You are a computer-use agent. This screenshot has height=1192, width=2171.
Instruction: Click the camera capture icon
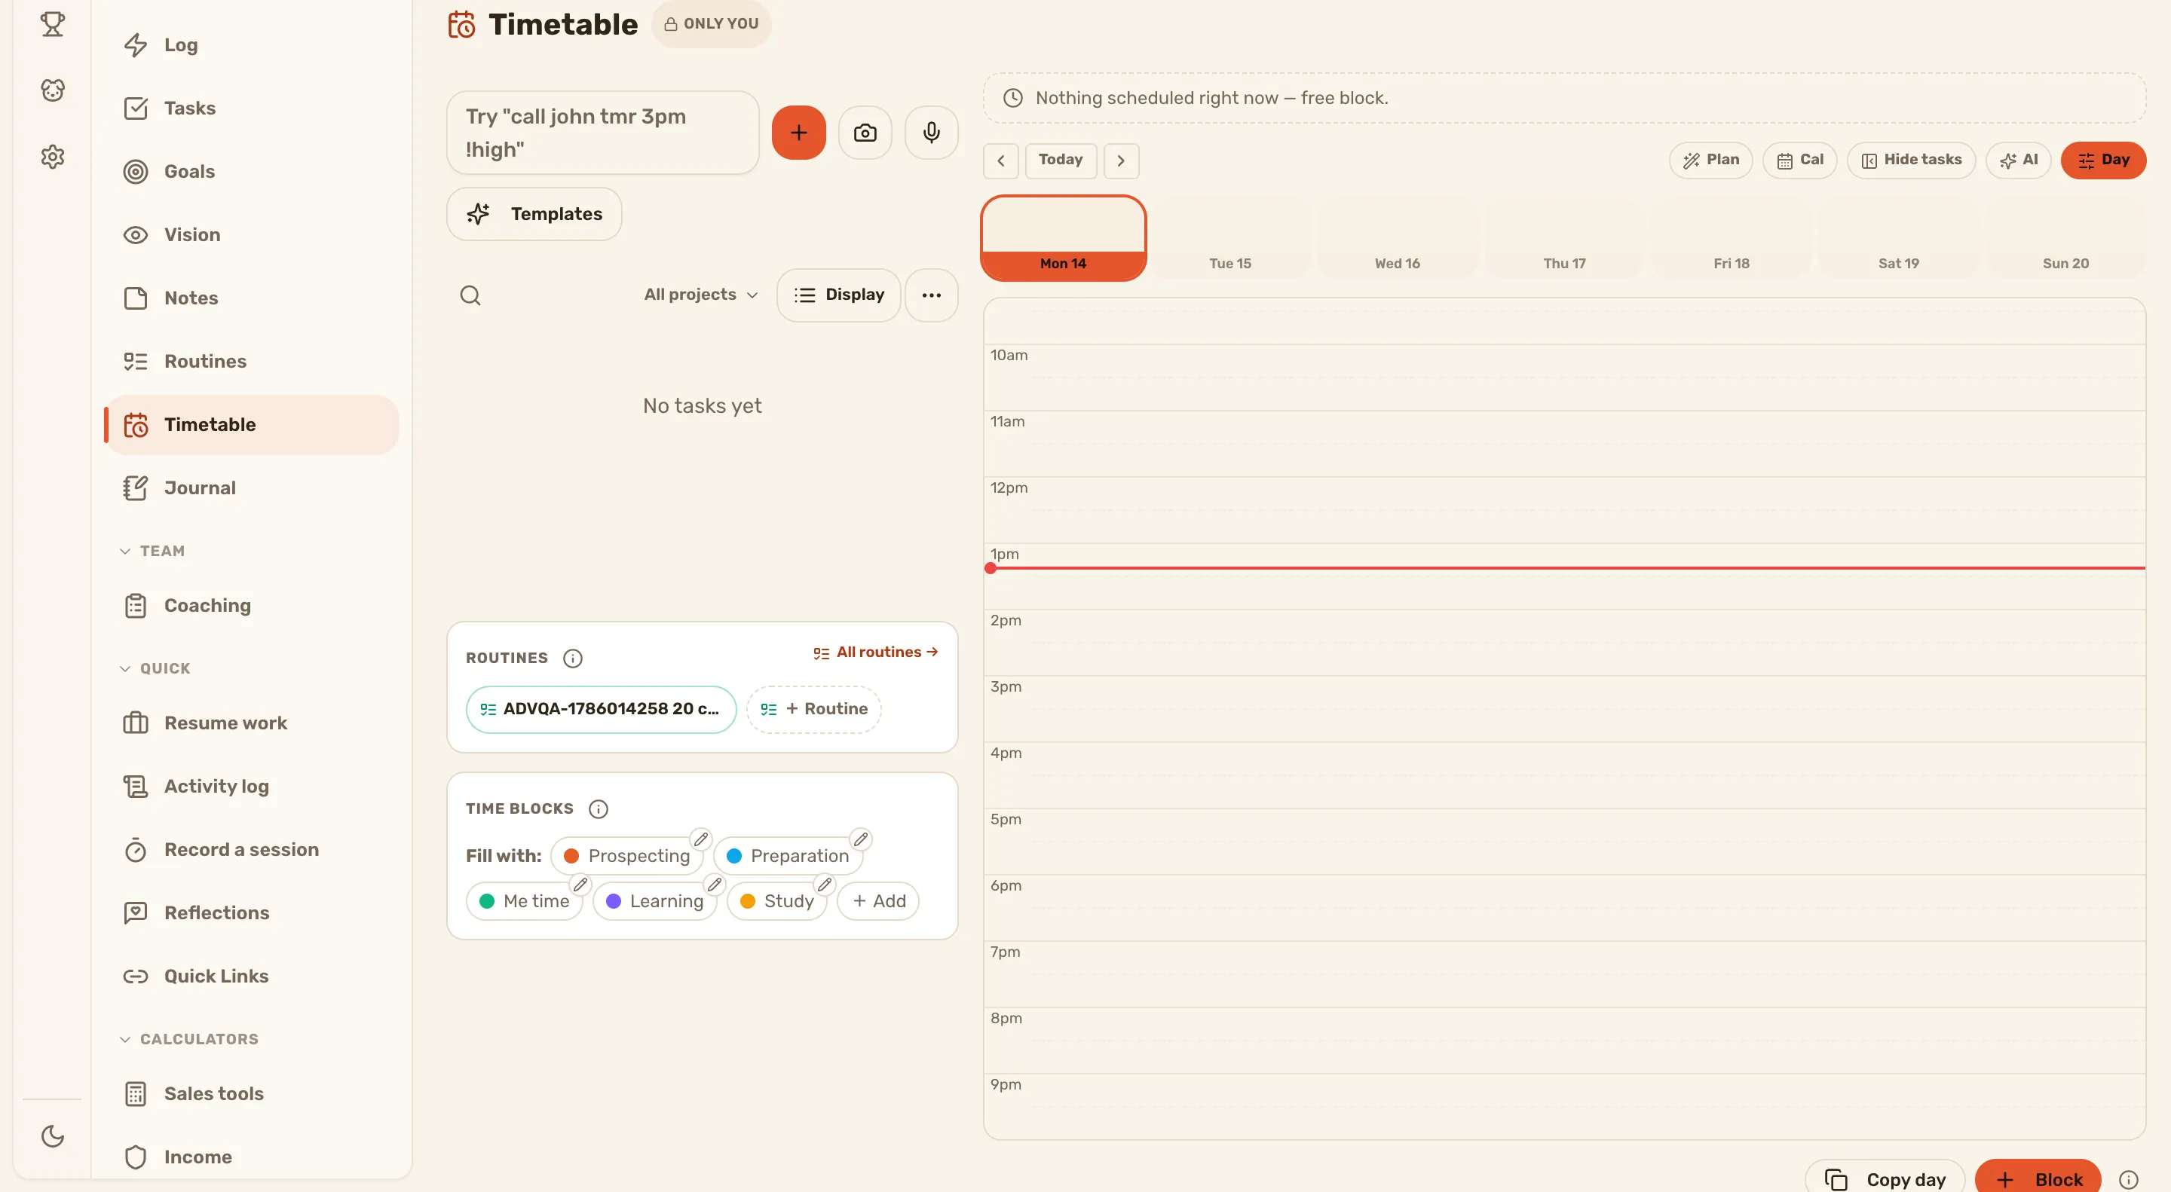point(865,133)
